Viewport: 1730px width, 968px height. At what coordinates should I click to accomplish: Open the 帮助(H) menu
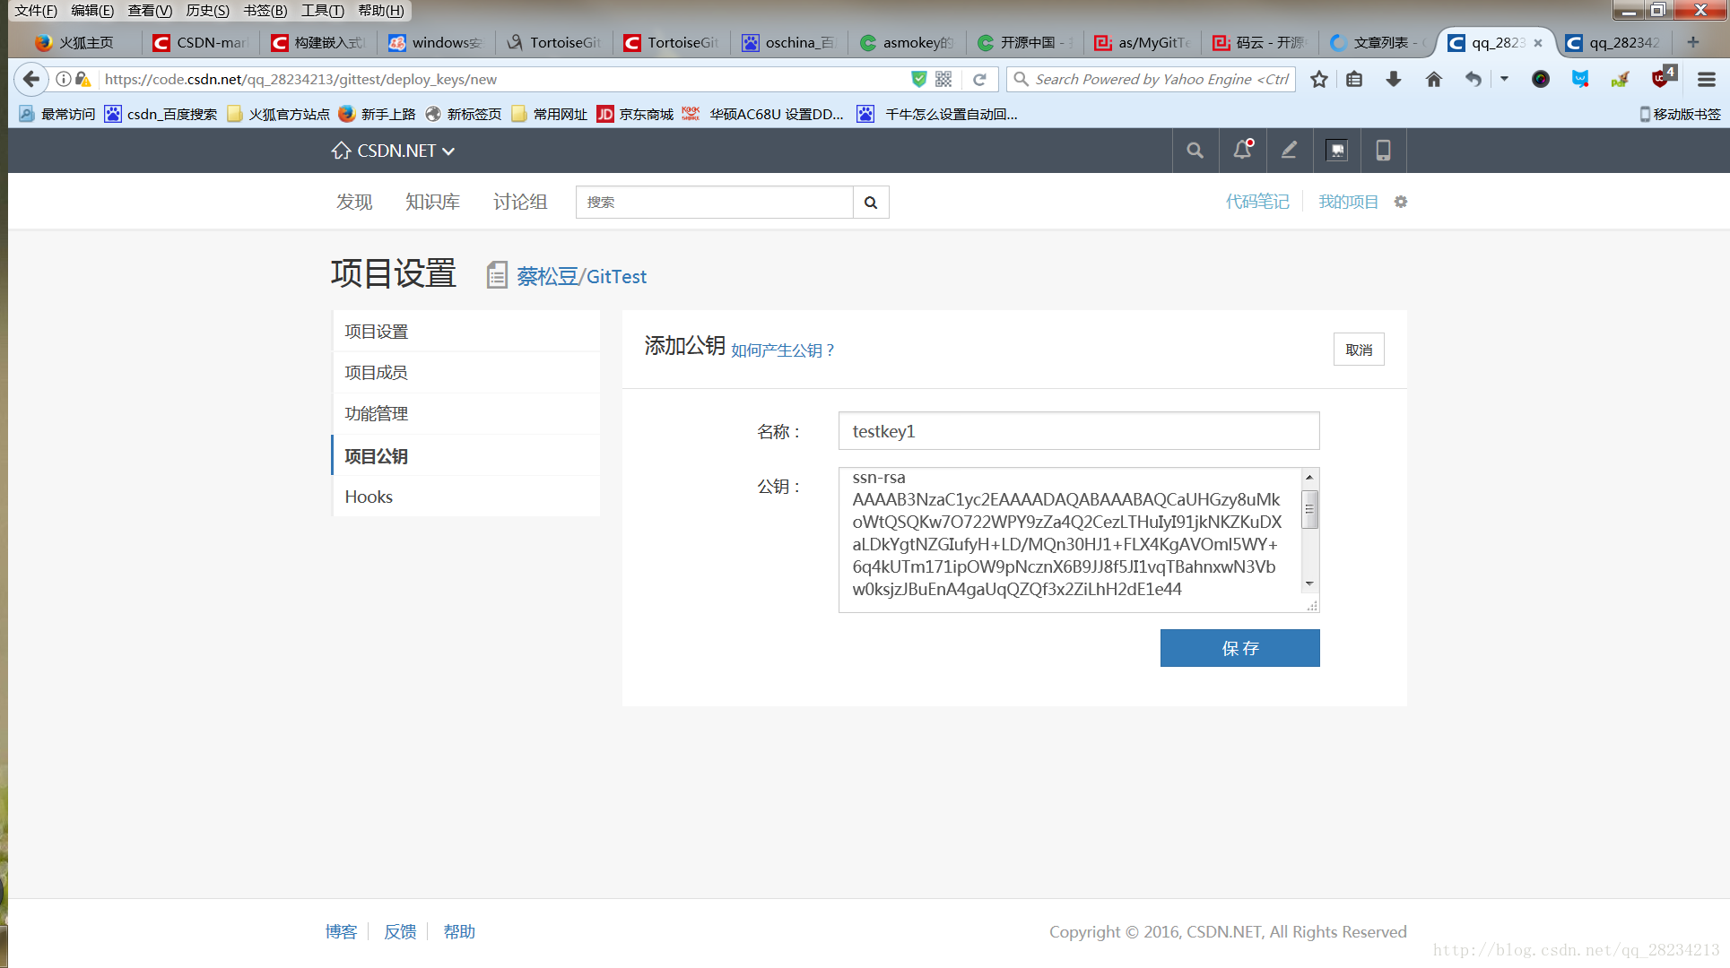(381, 11)
